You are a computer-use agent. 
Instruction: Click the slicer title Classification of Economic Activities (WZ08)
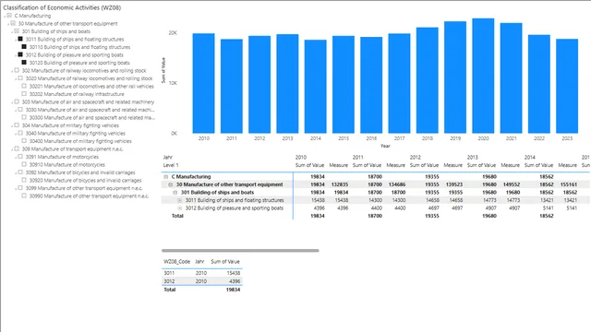(62, 7)
